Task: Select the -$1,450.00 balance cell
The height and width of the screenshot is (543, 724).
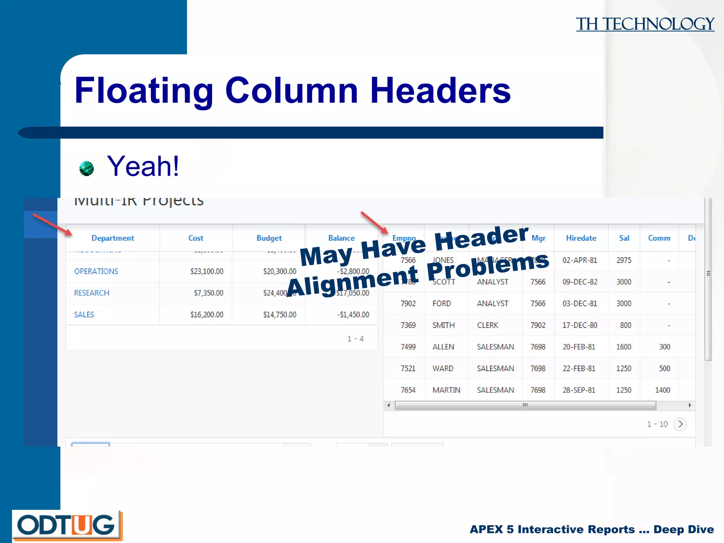Action: pyautogui.click(x=353, y=315)
